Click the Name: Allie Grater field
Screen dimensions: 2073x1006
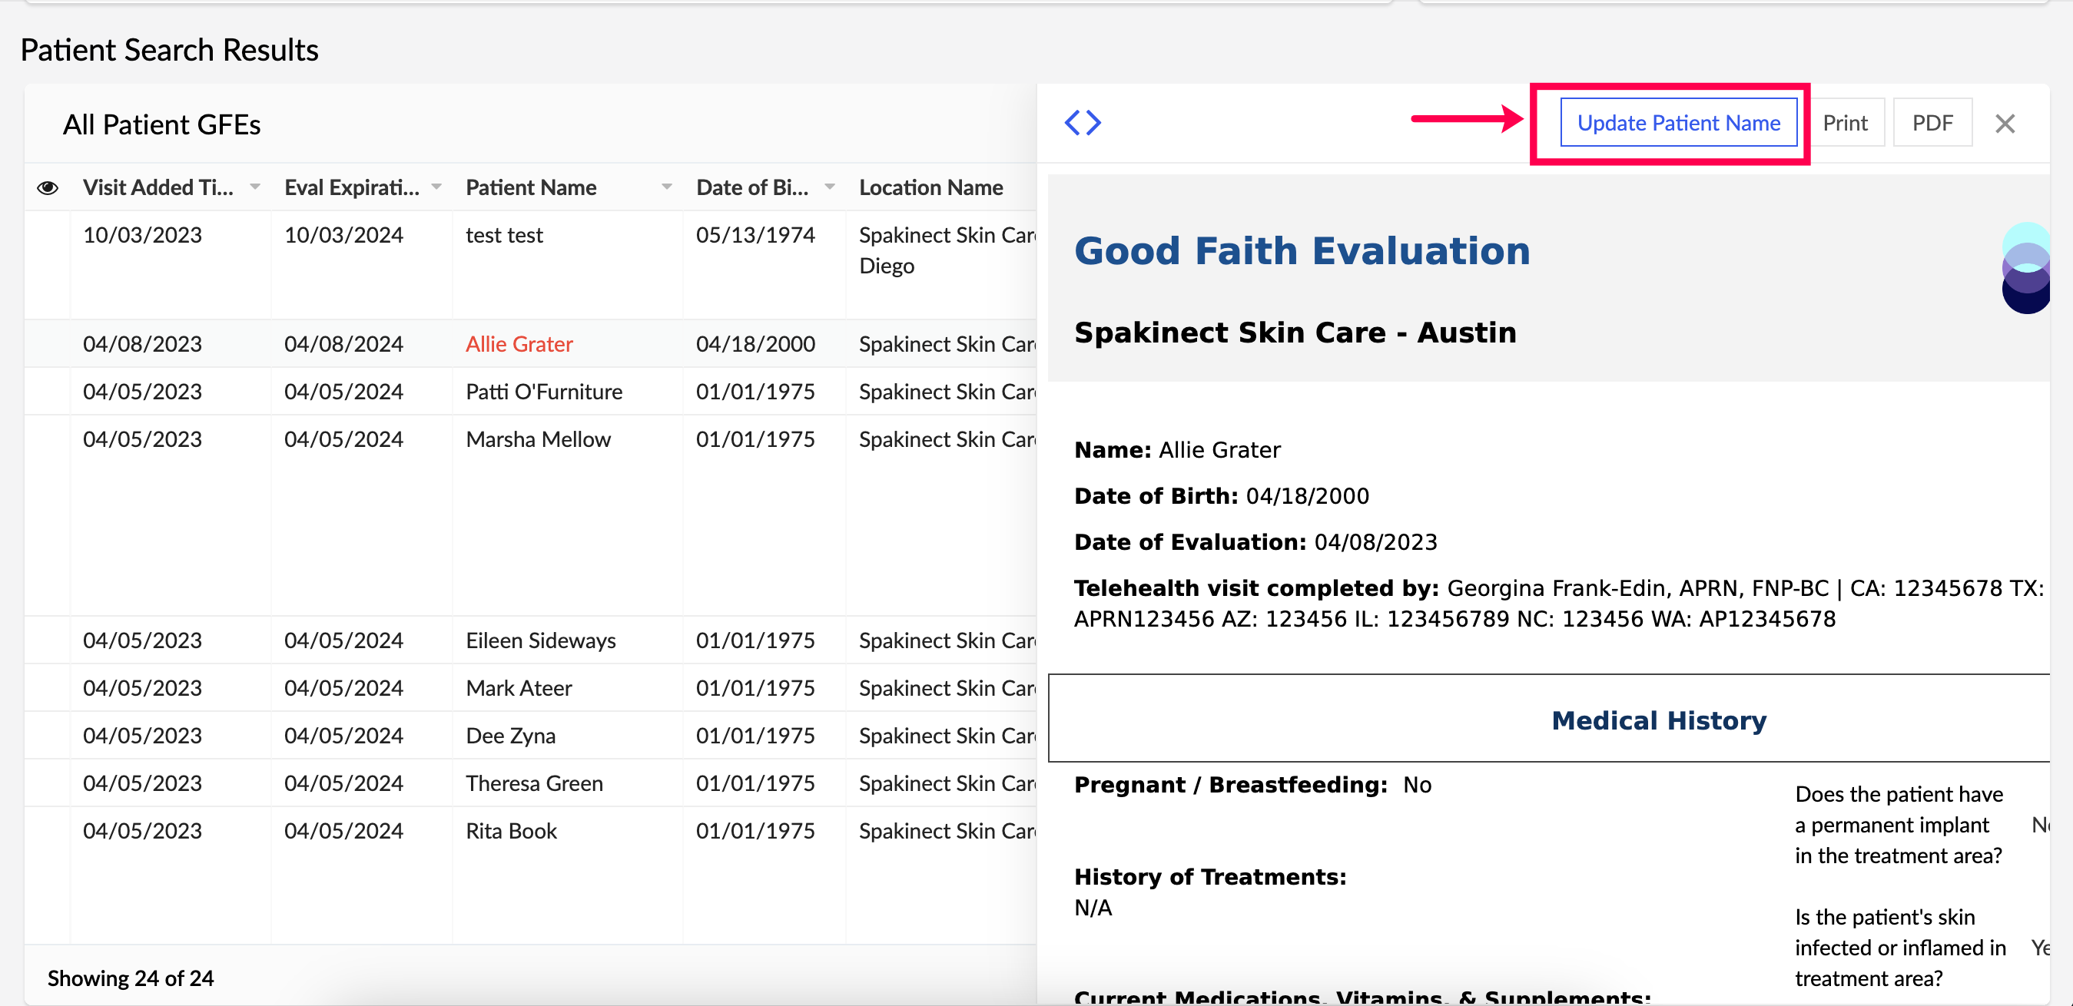coord(1177,449)
